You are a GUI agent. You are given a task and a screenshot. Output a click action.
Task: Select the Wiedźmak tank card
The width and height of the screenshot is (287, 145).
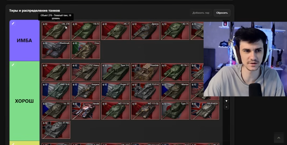pos(56,50)
